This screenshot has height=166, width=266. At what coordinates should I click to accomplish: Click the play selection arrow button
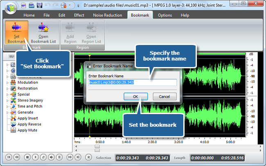(x=51, y=157)
